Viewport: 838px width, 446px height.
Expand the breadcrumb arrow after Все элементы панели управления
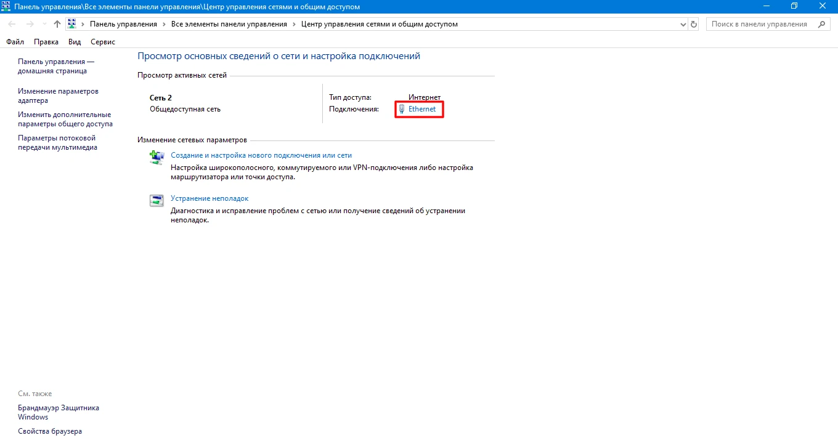click(x=293, y=23)
